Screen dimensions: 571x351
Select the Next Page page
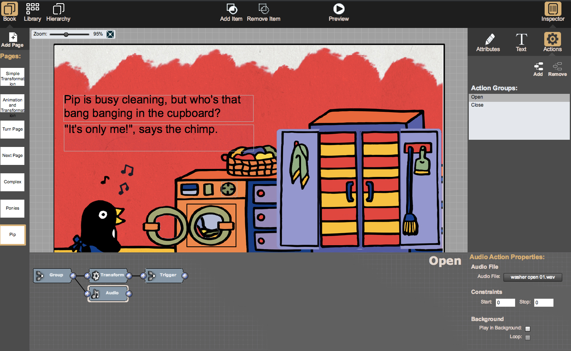pos(12,156)
